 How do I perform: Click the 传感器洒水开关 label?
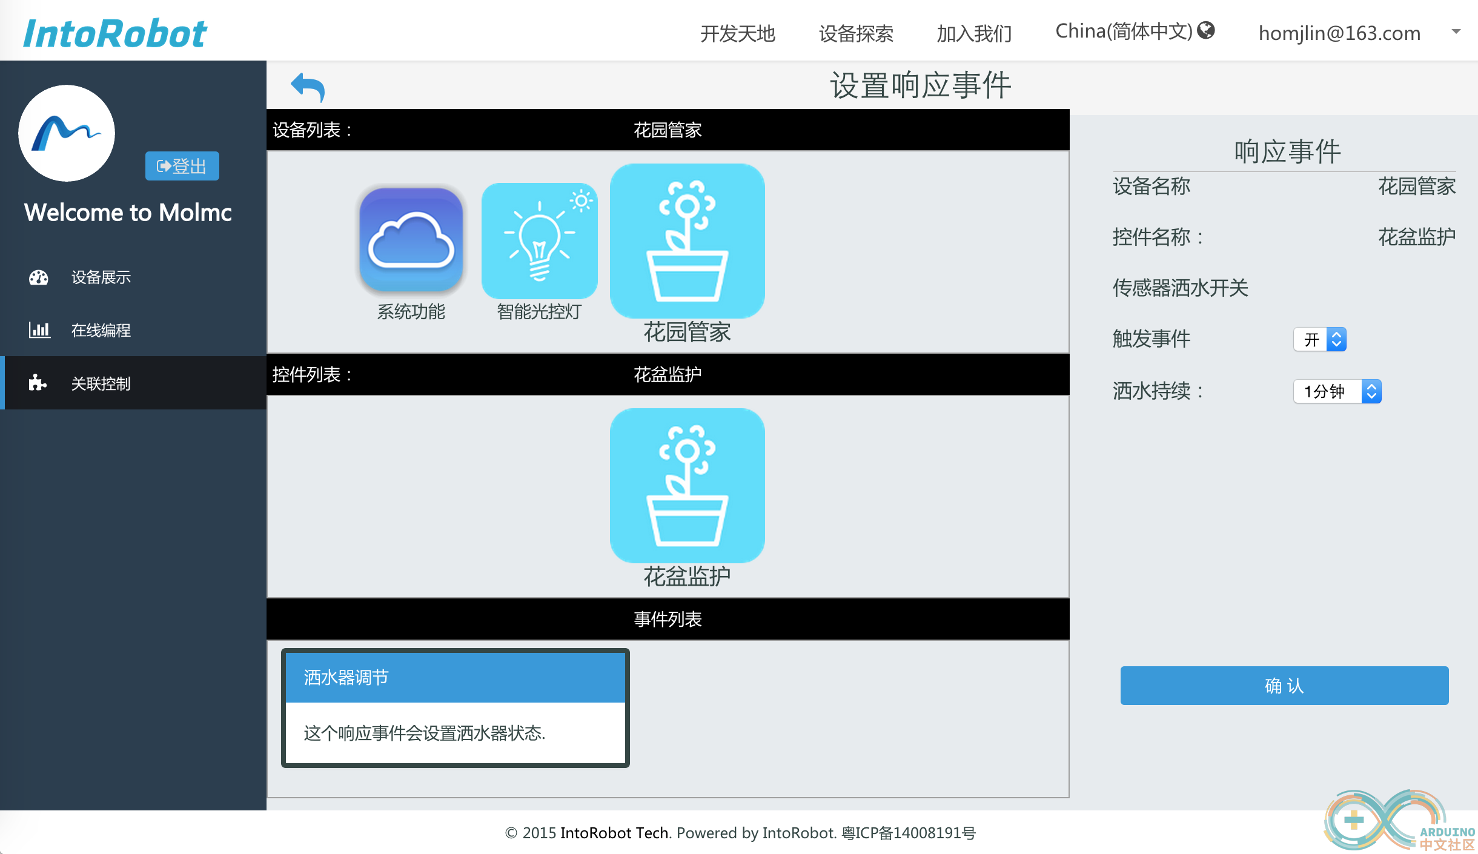pyautogui.click(x=1181, y=288)
